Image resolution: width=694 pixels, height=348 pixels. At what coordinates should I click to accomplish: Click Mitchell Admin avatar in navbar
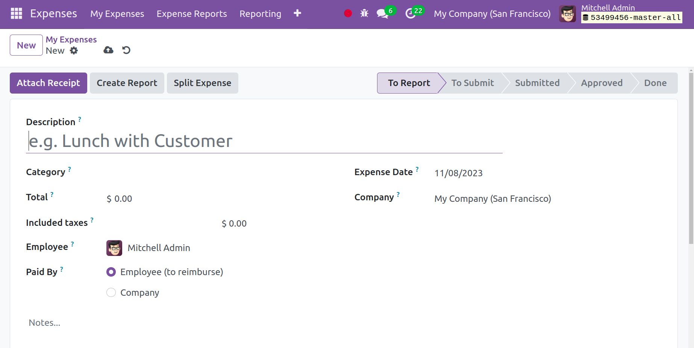(x=567, y=14)
